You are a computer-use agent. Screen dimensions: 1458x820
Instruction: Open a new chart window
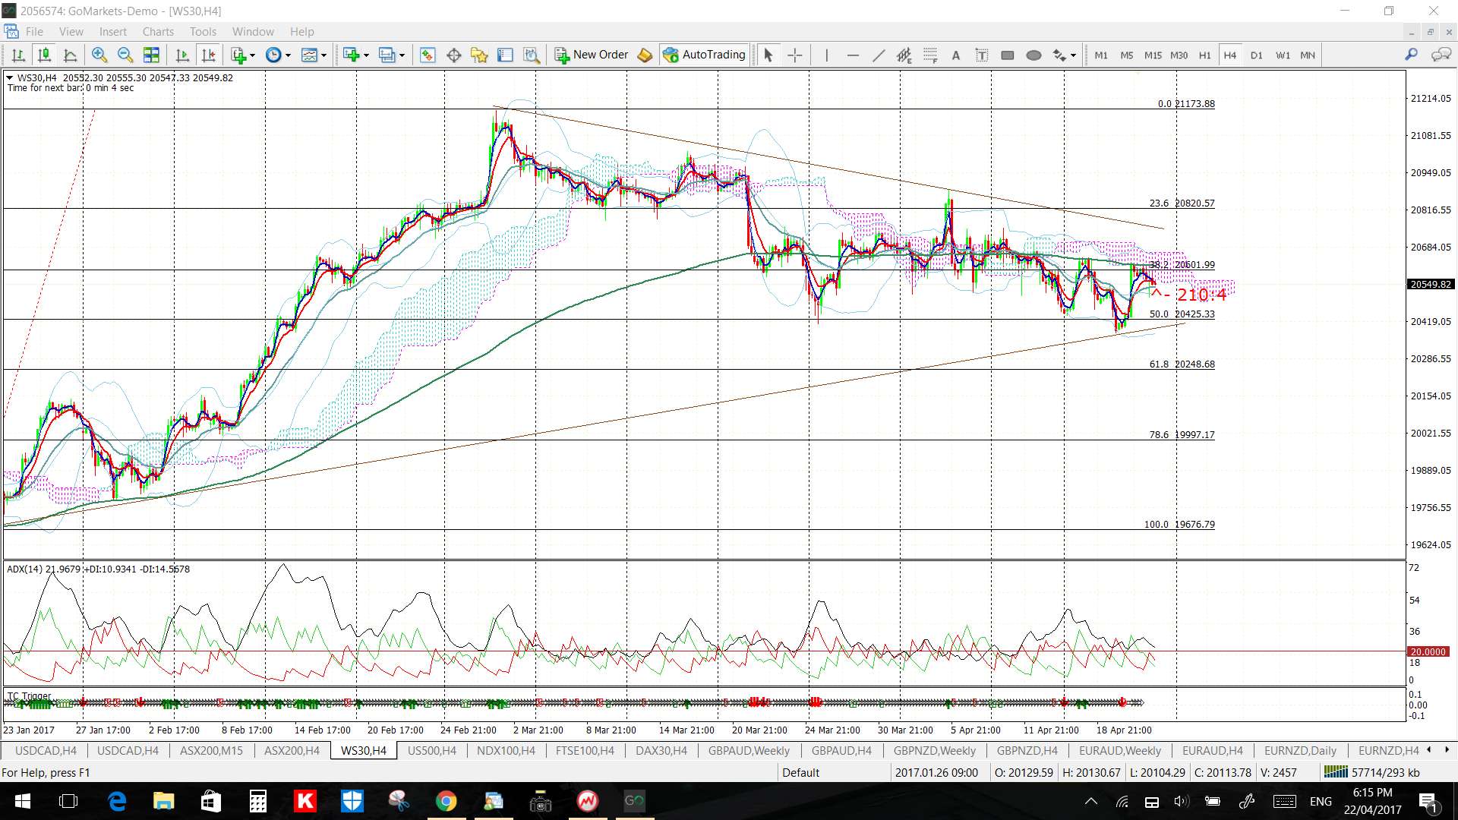351,55
